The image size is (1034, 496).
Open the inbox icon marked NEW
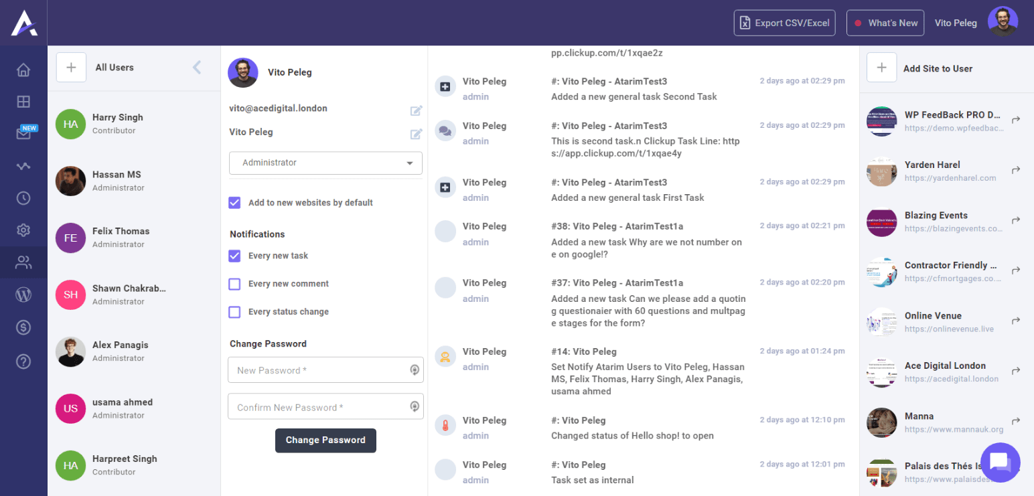tap(23, 134)
